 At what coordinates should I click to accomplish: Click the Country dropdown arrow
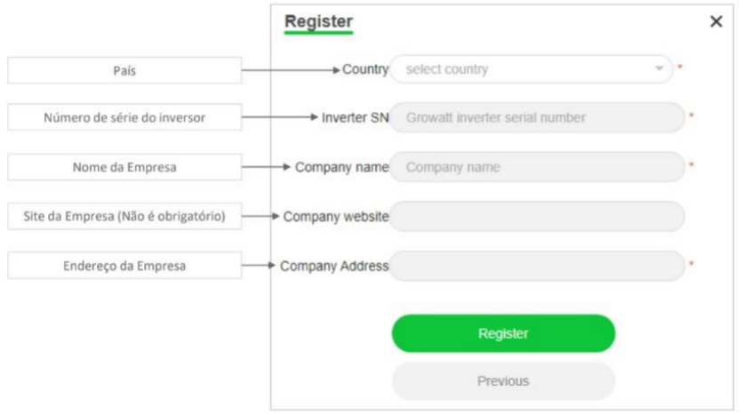point(659,69)
